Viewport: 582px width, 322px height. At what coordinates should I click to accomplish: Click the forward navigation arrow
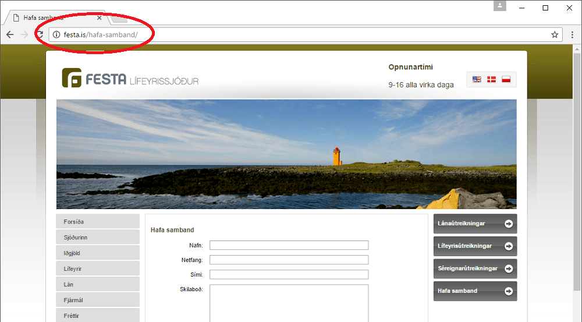pos(24,34)
